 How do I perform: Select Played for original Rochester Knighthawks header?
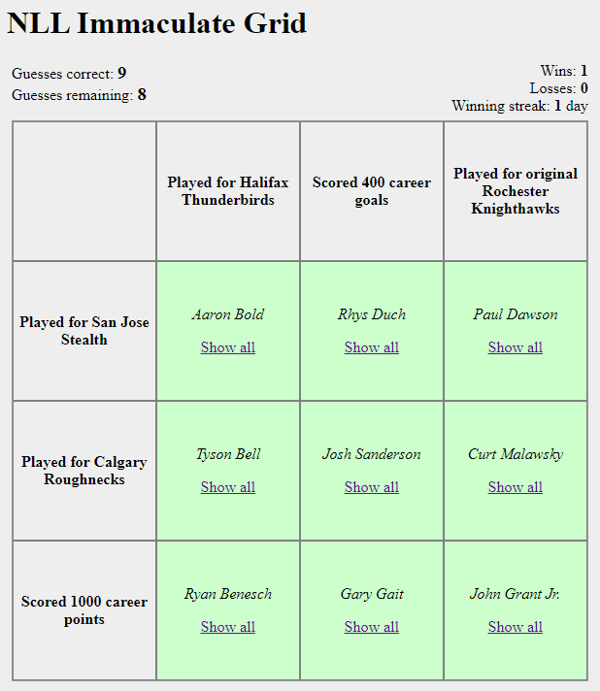click(x=516, y=191)
